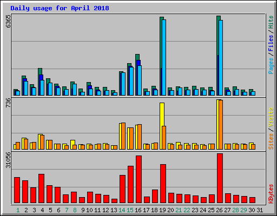277x216 pixels.
Task: Click the 'Files' legend label
Action: tap(271, 43)
